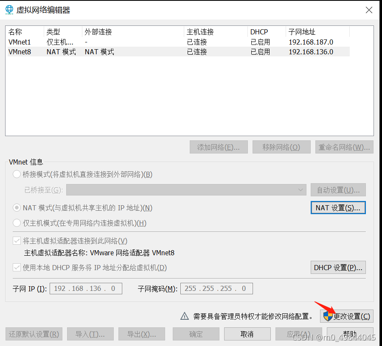This screenshot has height=346, width=382.
Task: Click inside the 子网 IP field
Action: 86,289
